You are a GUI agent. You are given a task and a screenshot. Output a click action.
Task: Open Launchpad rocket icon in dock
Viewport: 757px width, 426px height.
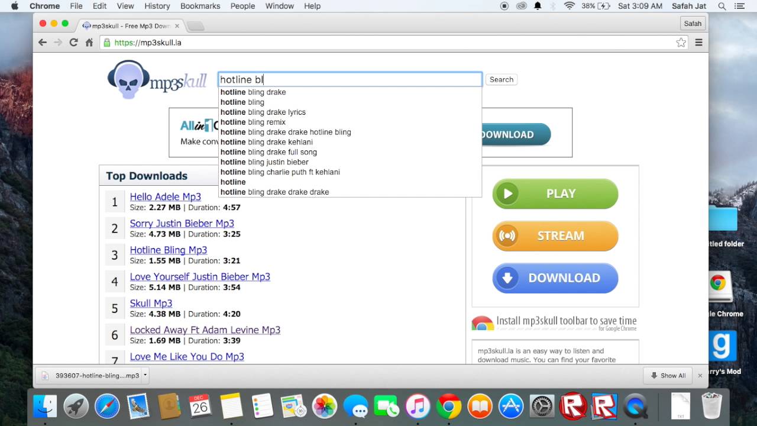point(76,406)
